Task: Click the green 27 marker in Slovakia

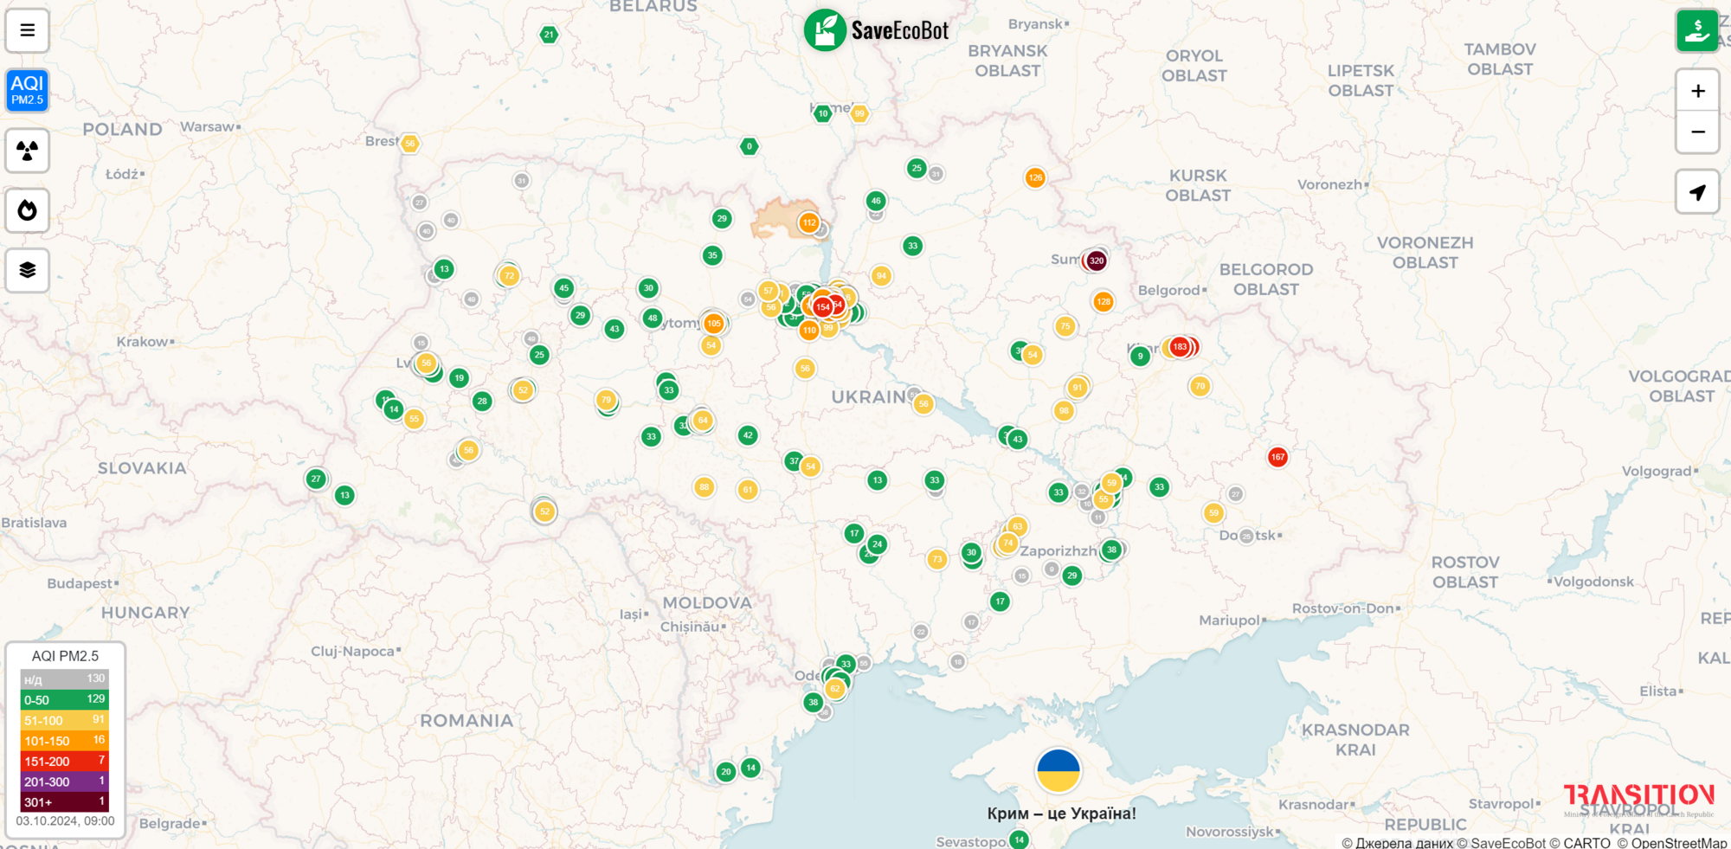Action: point(316,479)
